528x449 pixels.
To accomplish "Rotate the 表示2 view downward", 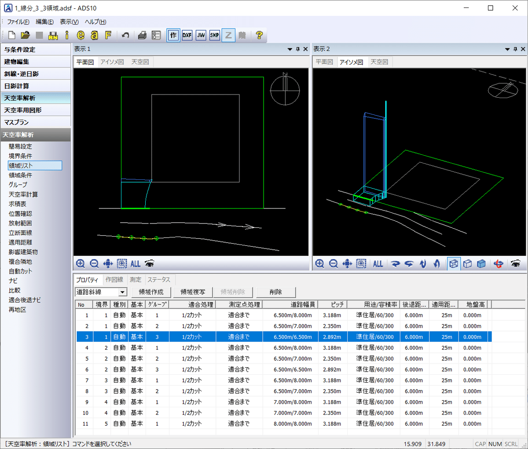I will point(436,263).
